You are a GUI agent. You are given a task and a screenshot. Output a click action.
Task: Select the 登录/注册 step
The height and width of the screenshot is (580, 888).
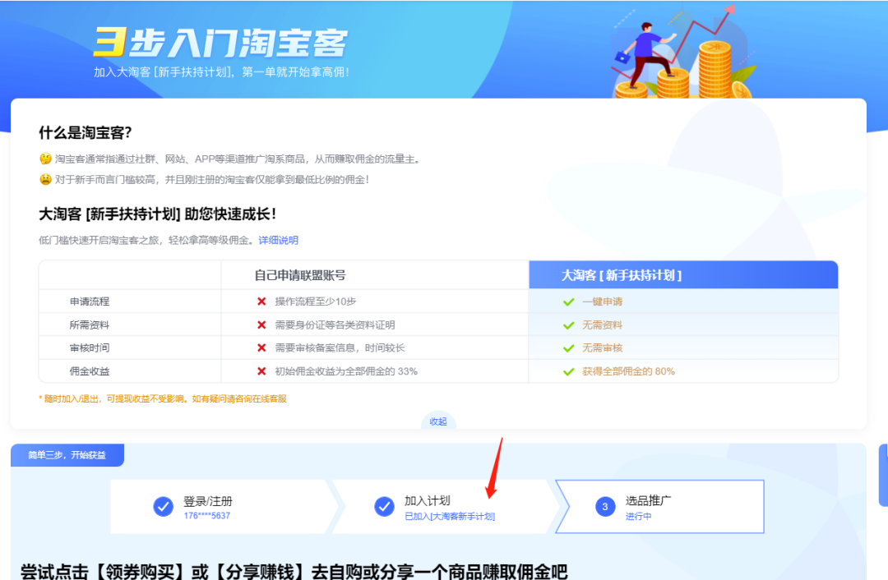221,506
